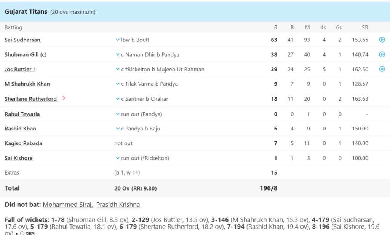
Task: Click the Batting column header
Action: (x=13, y=27)
